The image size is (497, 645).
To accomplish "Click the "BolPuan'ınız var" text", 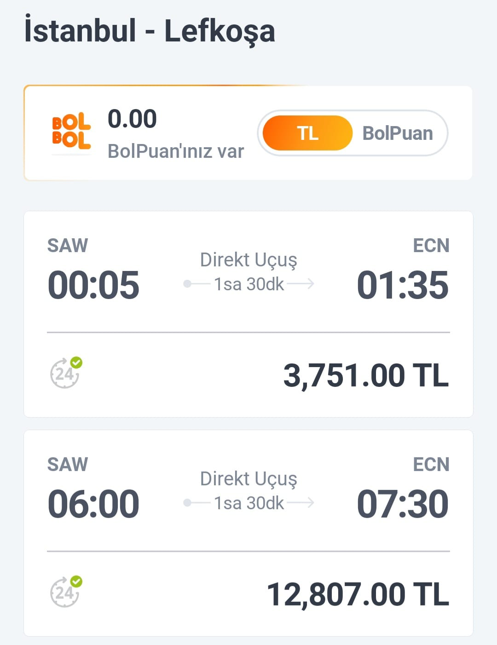I will (175, 151).
